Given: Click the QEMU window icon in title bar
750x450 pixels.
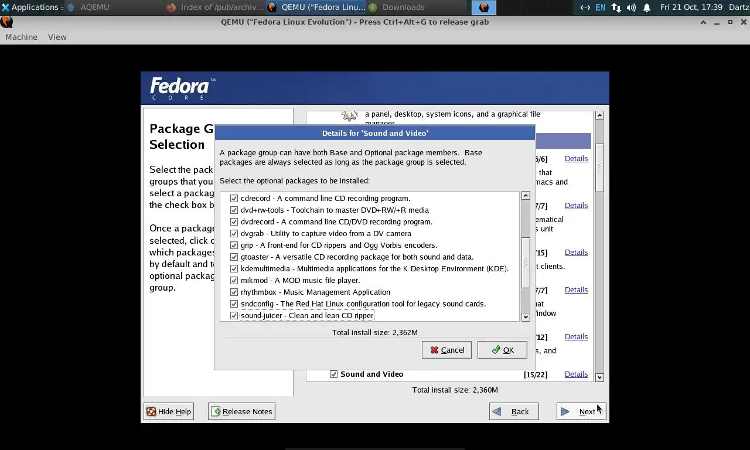Looking at the screenshot, I should [6, 22].
